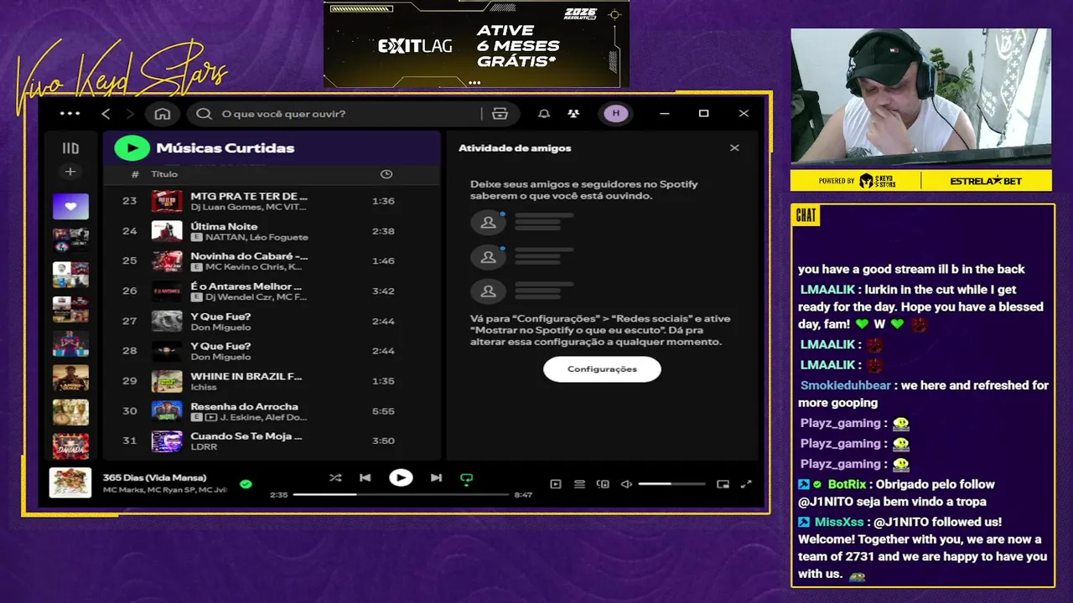Open artist 'Dj Luan Gomes, MC VIT...' link
The image size is (1073, 603).
[x=249, y=207]
